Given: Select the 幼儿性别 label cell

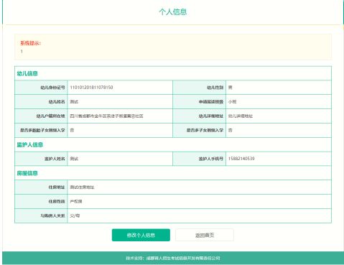Looking at the screenshot, I should click(200, 88).
